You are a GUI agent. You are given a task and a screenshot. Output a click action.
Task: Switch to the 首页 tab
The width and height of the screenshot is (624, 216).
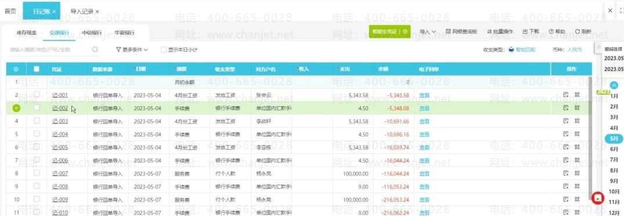[x=10, y=11]
